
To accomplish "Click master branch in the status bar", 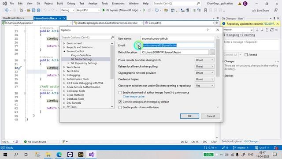I will click(241, 148).
